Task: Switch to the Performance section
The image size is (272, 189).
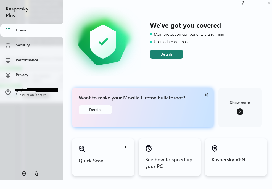Action: 27,60
